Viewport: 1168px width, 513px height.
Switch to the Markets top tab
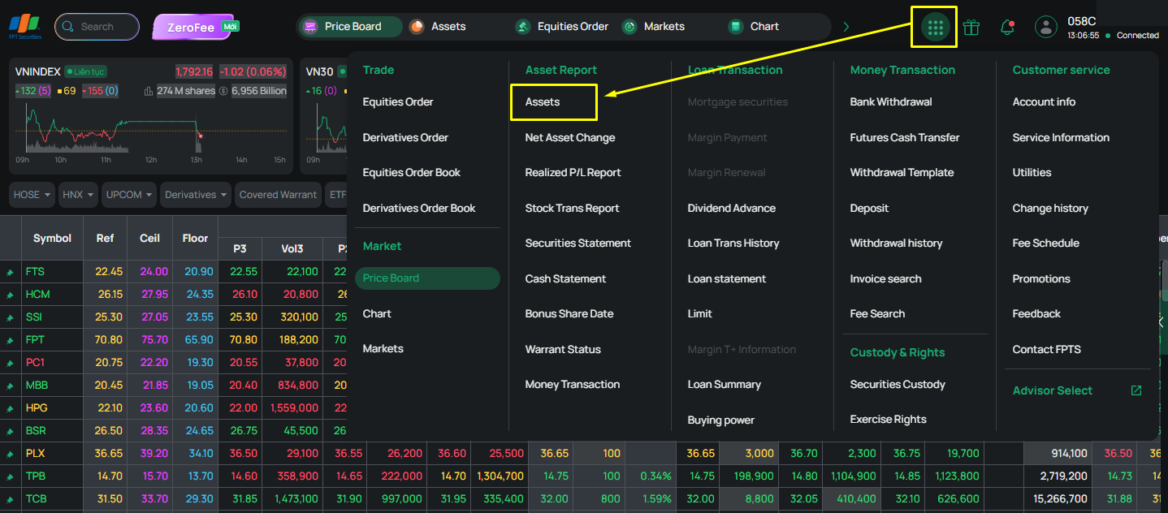click(x=654, y=27)
